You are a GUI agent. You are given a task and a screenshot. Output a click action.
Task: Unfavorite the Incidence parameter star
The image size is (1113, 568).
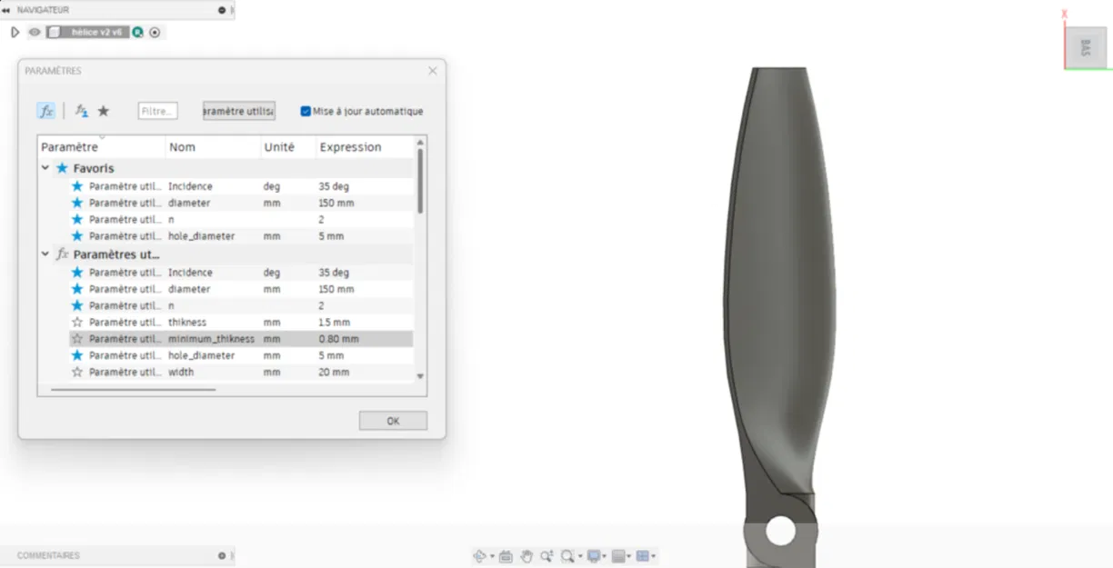click(76, 185)
